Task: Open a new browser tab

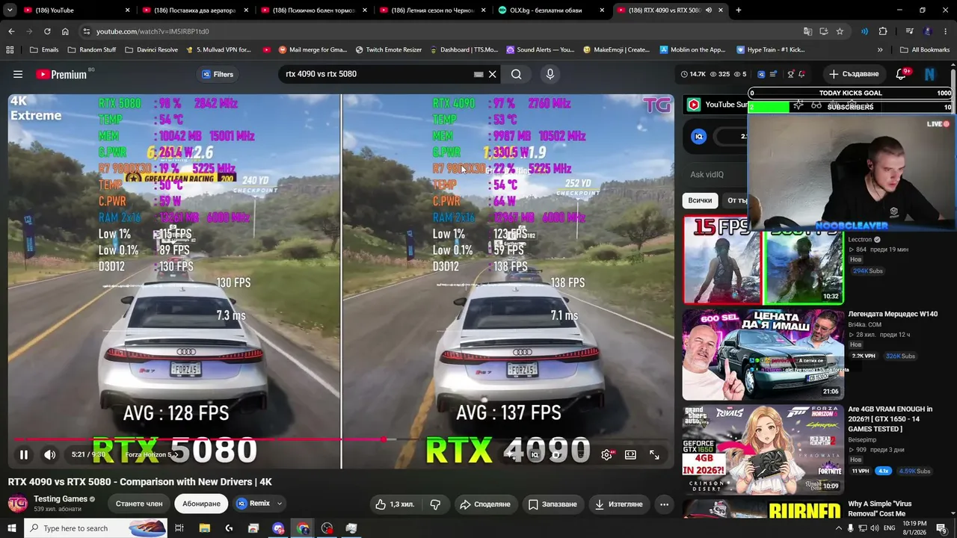Action: pos(738,10)
